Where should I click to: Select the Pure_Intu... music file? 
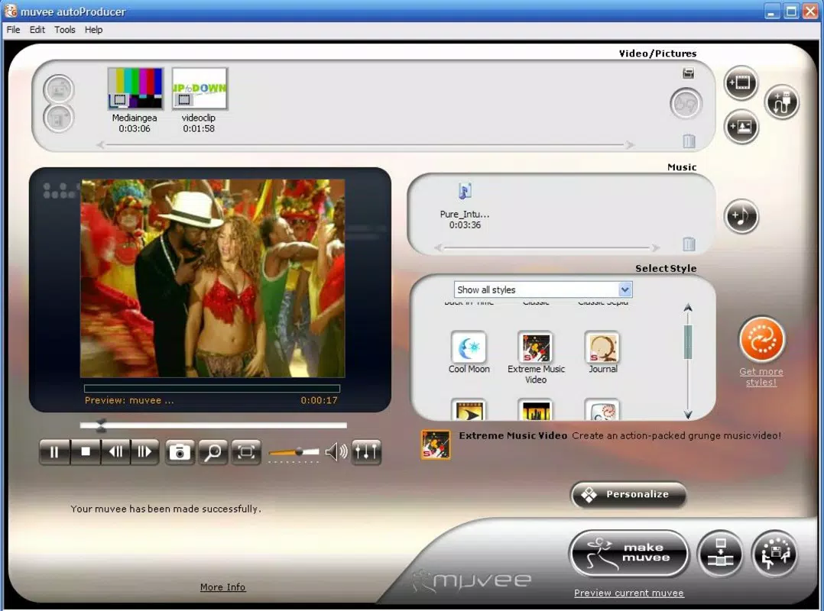pyautogui.click(x=465, y=205)
